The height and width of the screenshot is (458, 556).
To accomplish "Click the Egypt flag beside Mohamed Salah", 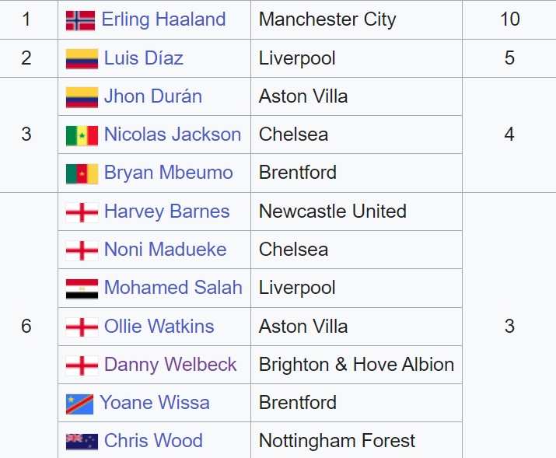I will click(x=82, y=288).
